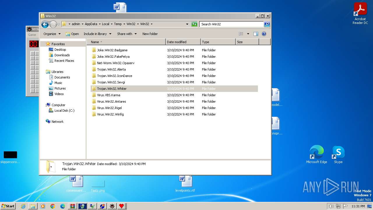Open Google Chrome from the taskbar
The image size is (373, 210).
click(53, 206)
